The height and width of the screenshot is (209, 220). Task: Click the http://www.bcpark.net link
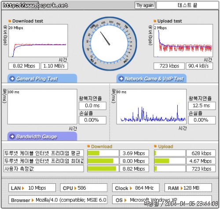click(x=35, y=5)
